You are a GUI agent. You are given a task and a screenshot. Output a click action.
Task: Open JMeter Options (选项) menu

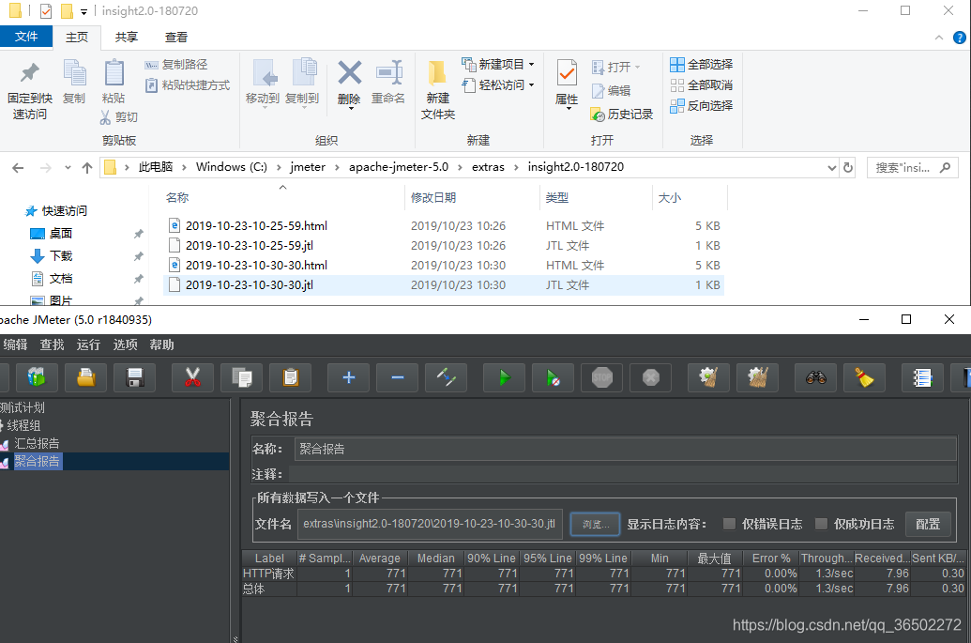[125, 345]
